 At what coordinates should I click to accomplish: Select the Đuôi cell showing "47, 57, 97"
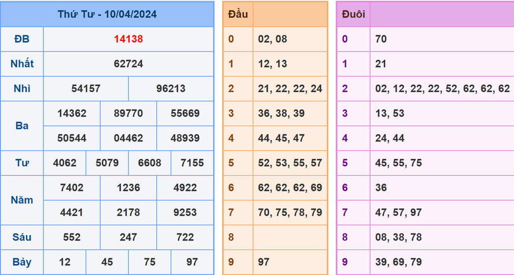[440, 213]
